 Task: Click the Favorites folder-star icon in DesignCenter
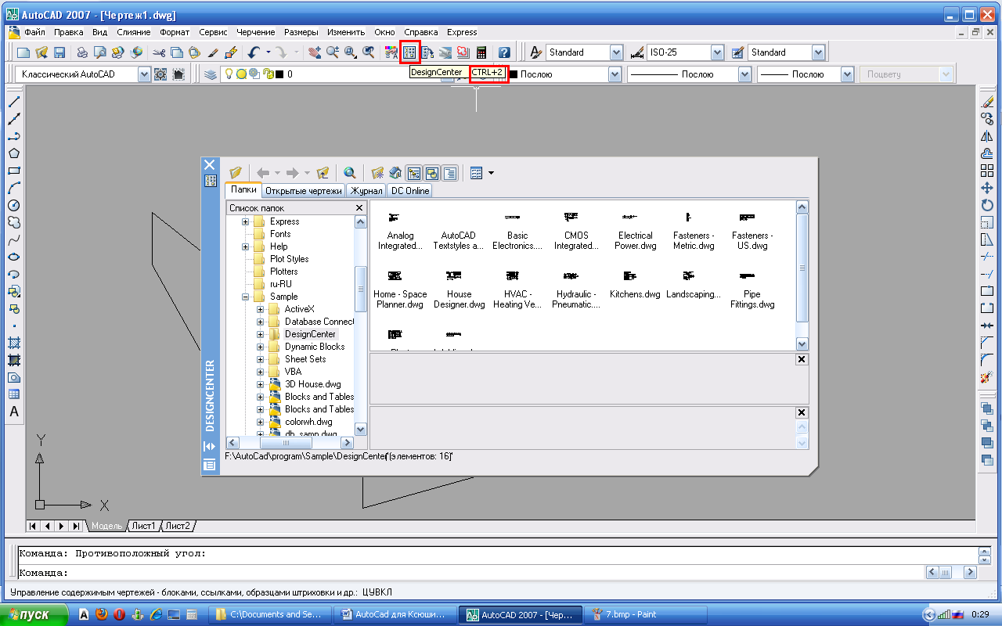click(378, 173)
